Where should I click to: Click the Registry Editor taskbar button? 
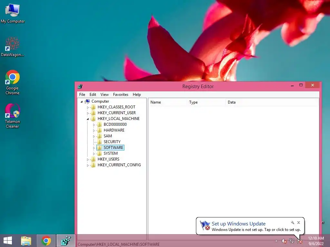tap(66, 241)
